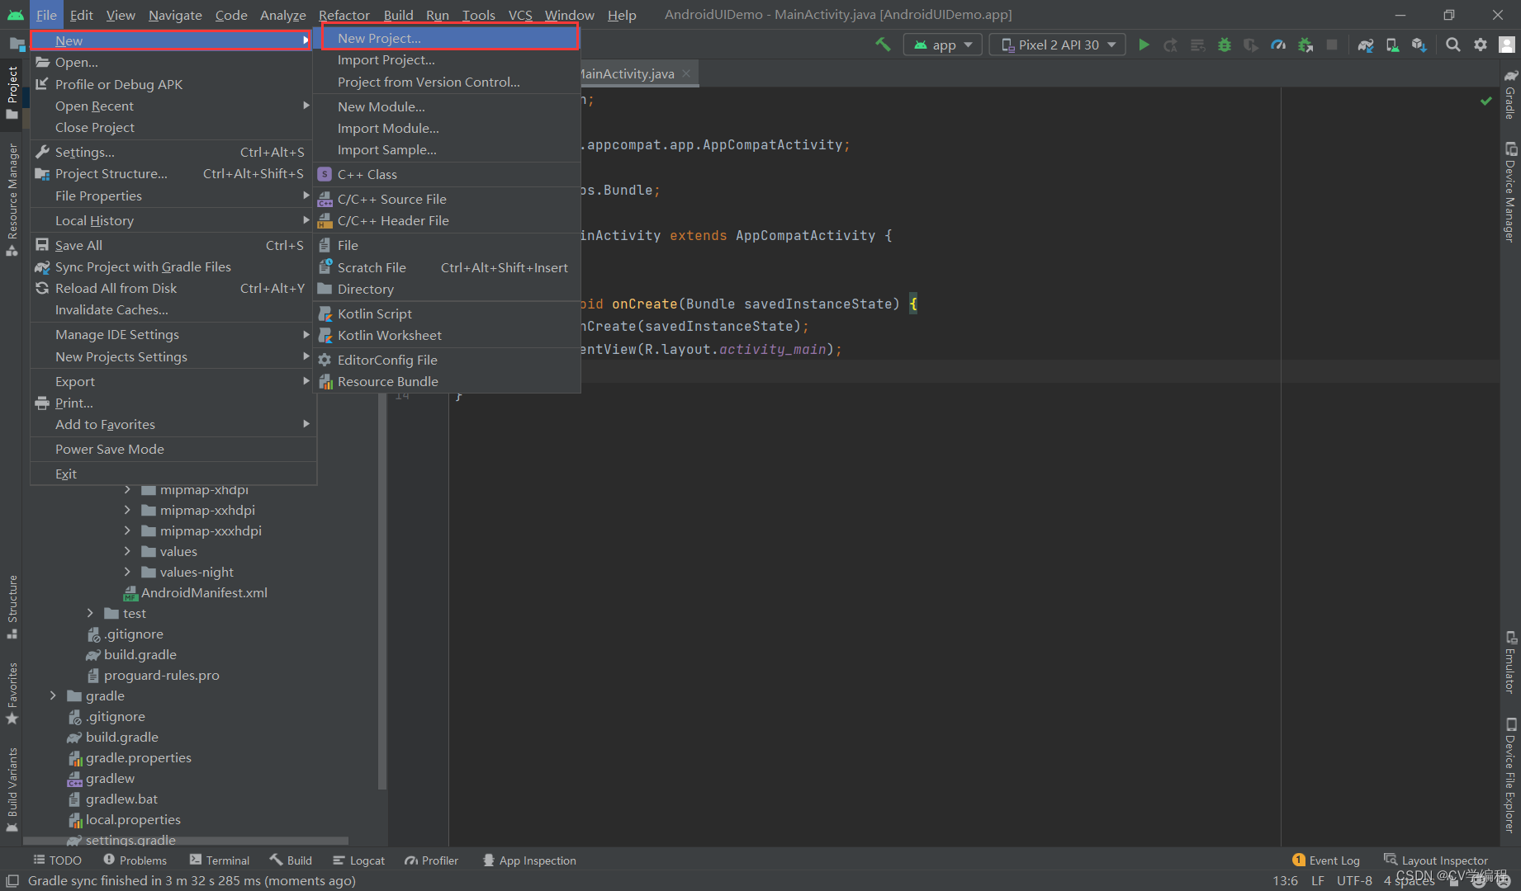Image resolution: width=1521 pixels, height=891 pixels.
Task: Open the Profiler tool window
Action: [x=432, y=860]
